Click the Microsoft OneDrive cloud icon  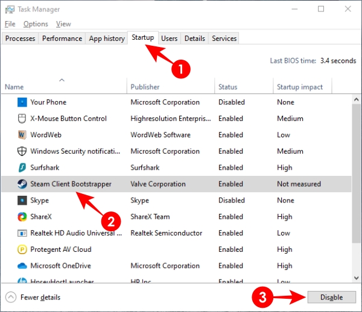click(22, 266)
